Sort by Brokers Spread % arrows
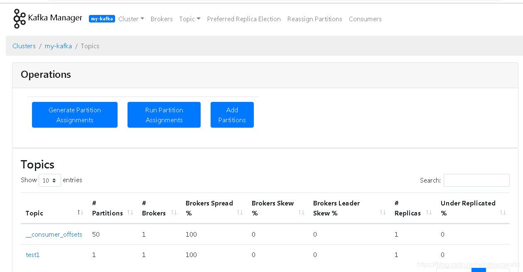This screenshot has height=272, width=523. coord(240,213)
